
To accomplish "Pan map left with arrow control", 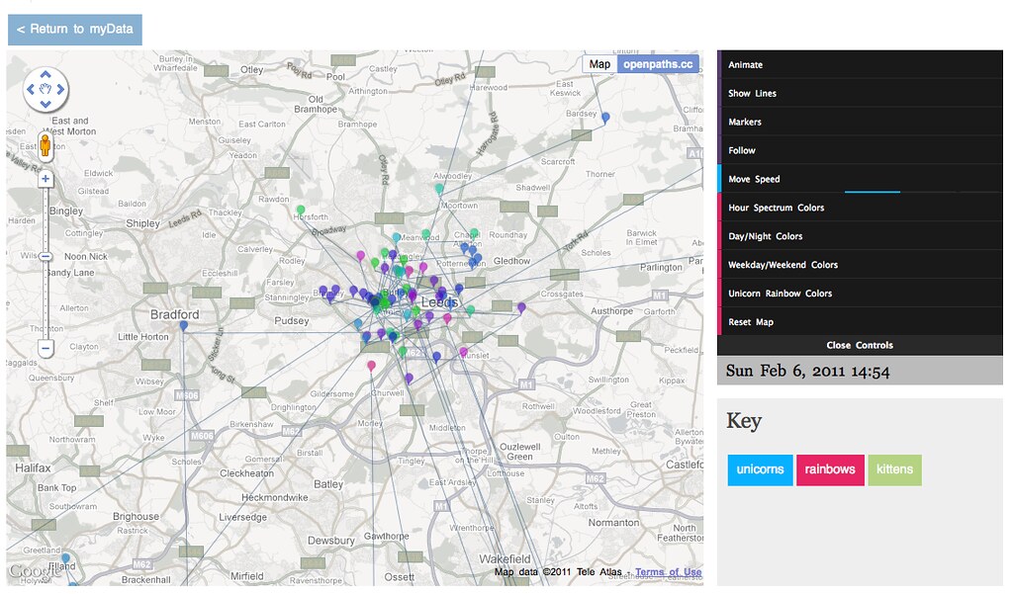I will [x=30, y=89].
